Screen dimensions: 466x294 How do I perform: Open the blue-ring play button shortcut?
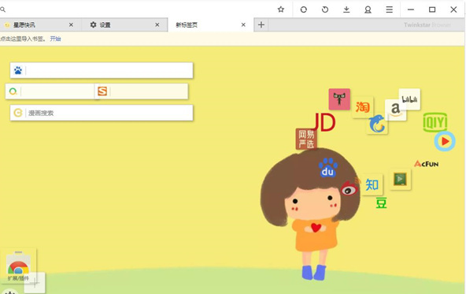(445, 141)
